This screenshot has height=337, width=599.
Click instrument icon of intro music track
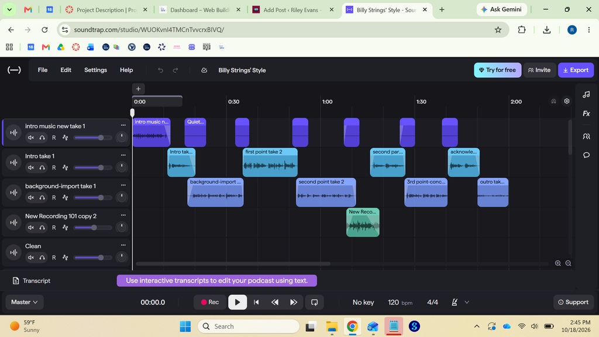[x=14, y=133]
